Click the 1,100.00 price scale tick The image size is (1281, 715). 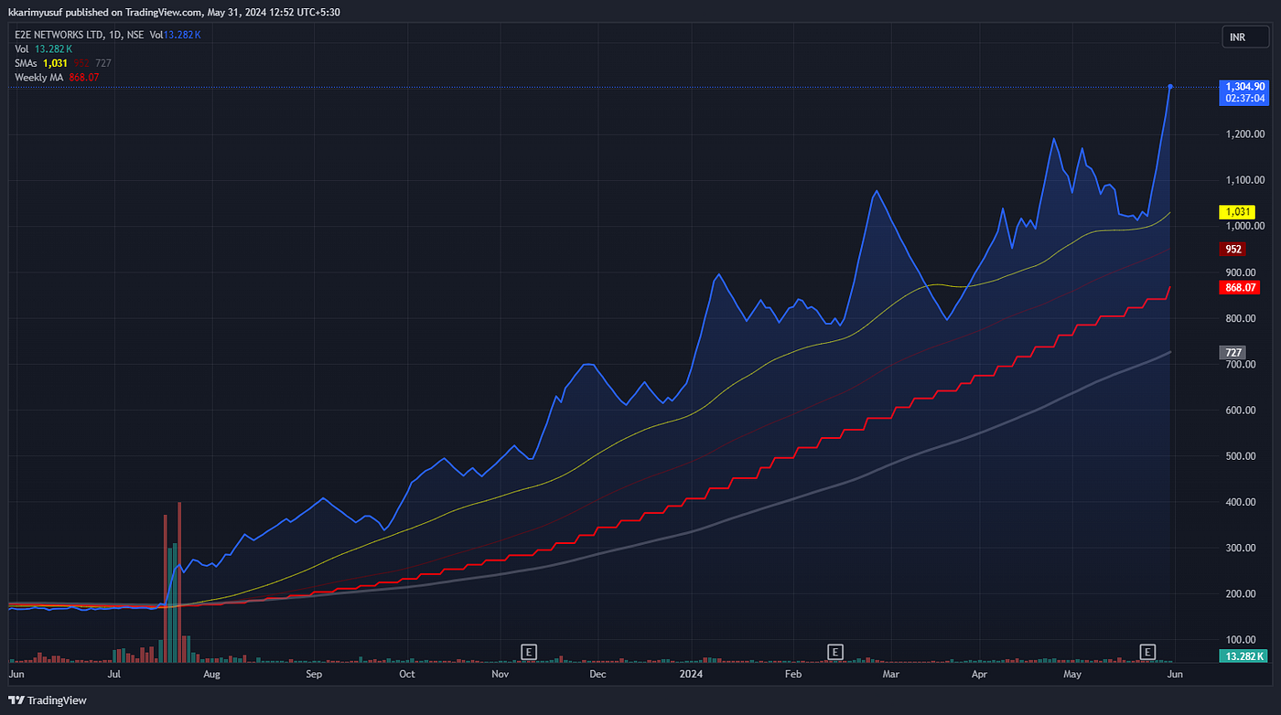[1246, 180]
